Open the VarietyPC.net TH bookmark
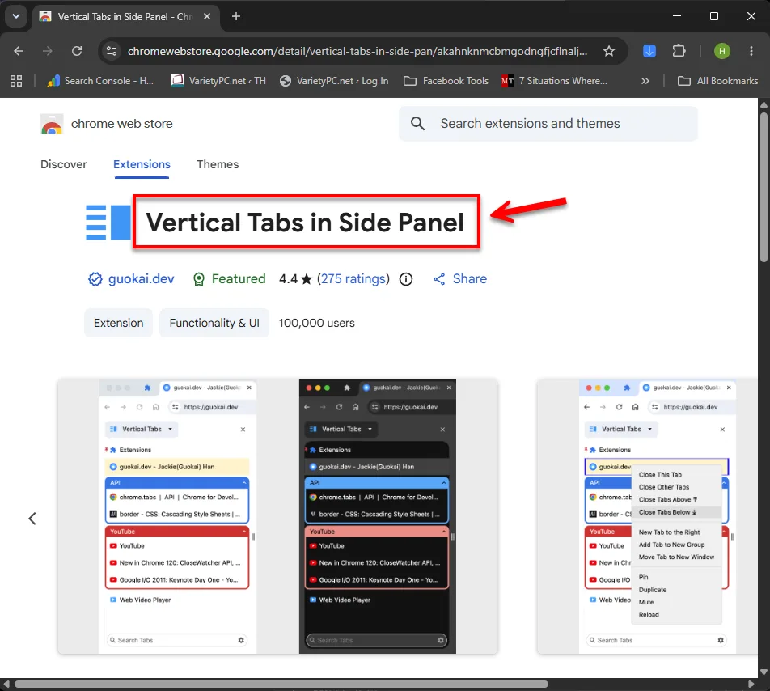The width and height of the screenshot is (770, 691). (x=218, y=81)
